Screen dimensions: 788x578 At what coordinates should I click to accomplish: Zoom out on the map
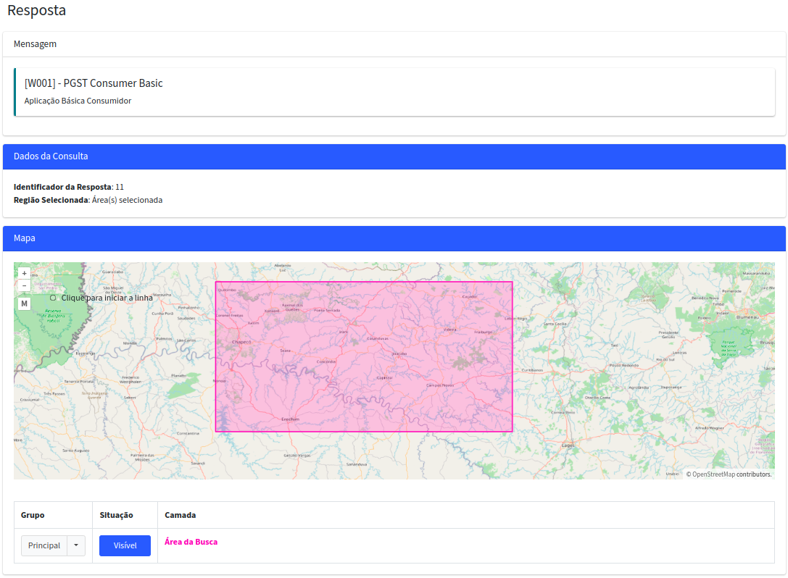click(x=25, y=285)
